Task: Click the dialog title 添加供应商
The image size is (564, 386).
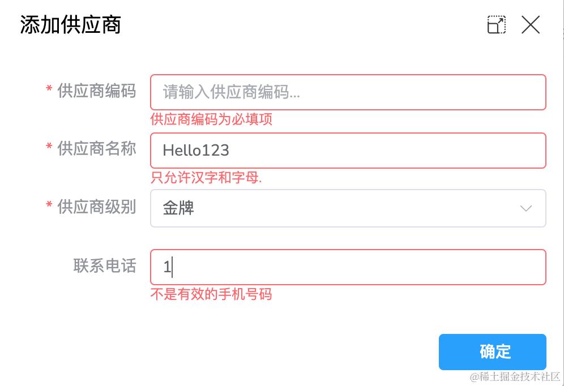Action: (70, 25)
